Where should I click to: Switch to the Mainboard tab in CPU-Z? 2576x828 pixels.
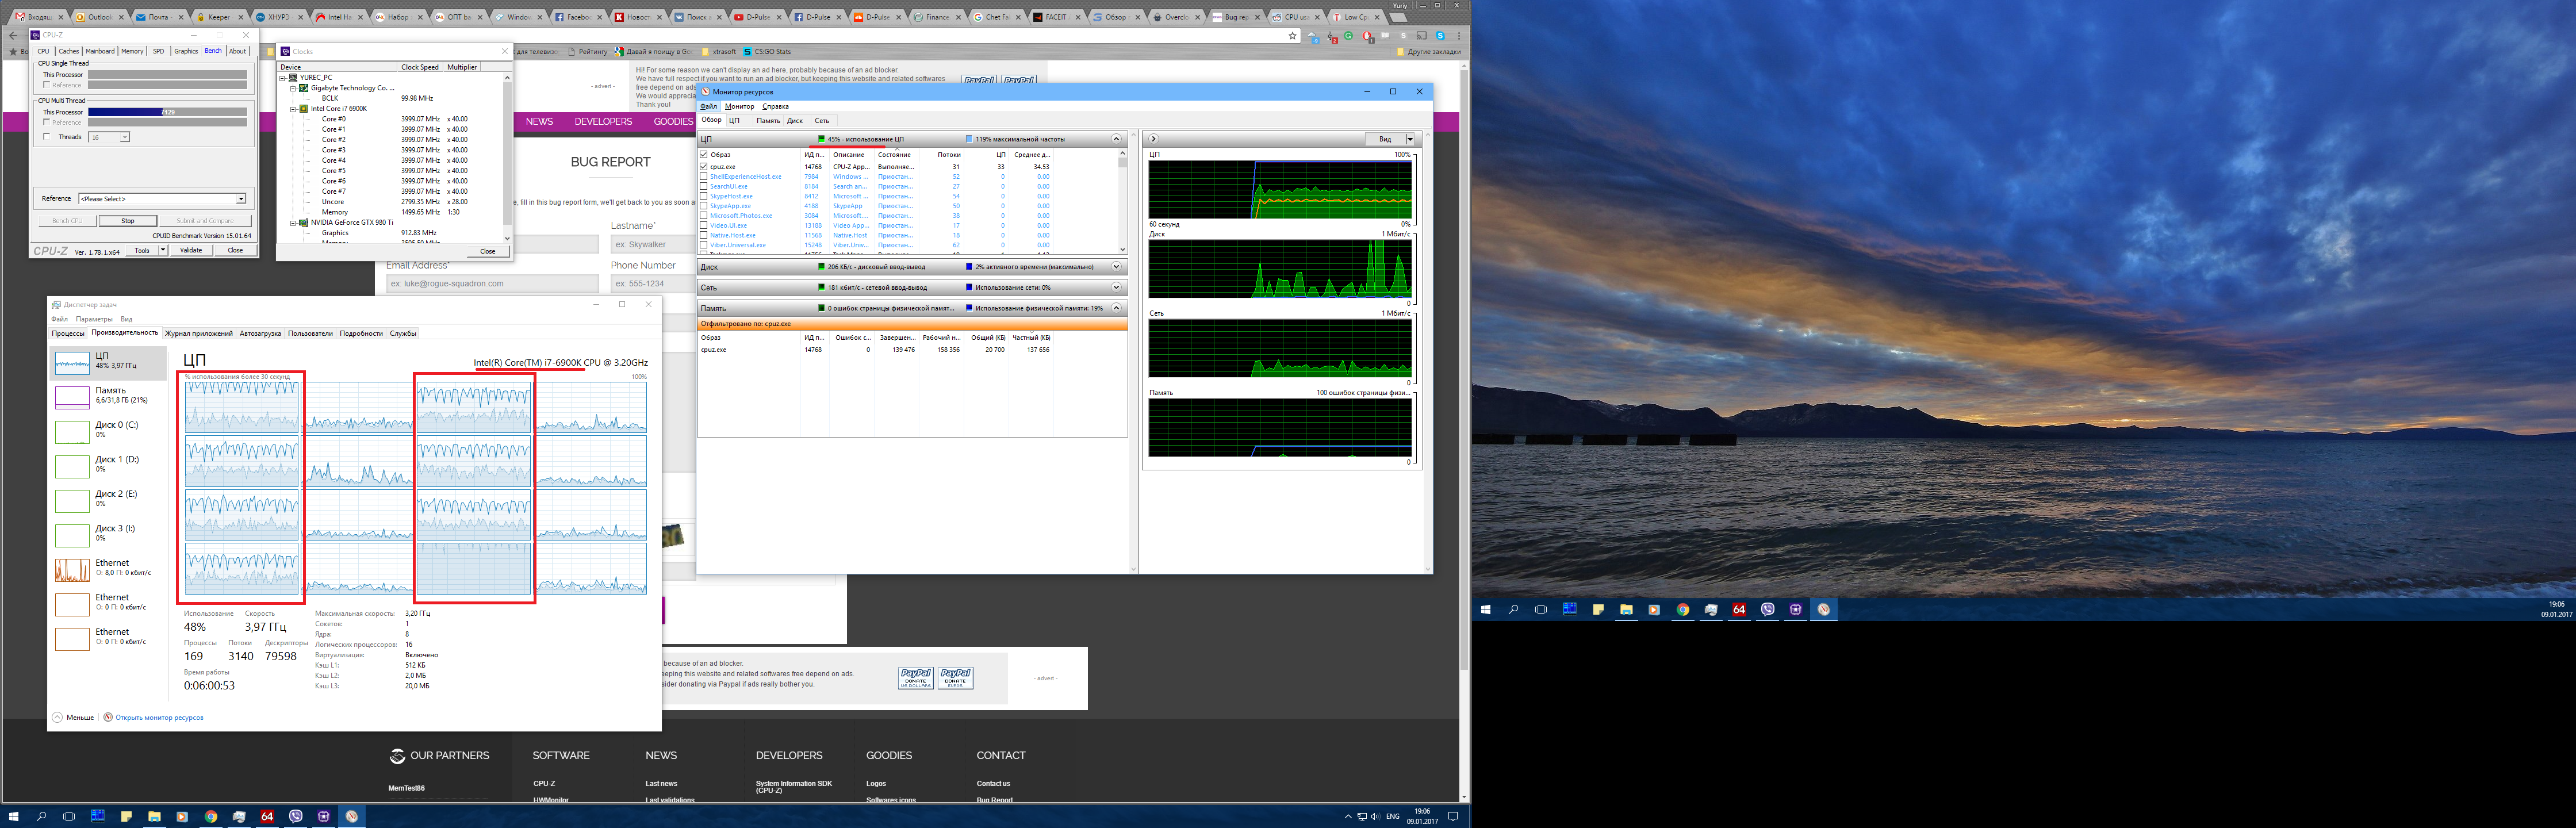pyautogui.click(x=100, y=51)
